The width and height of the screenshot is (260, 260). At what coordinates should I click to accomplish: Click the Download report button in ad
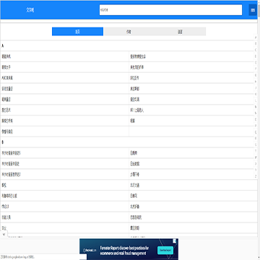tap(165, 251)
